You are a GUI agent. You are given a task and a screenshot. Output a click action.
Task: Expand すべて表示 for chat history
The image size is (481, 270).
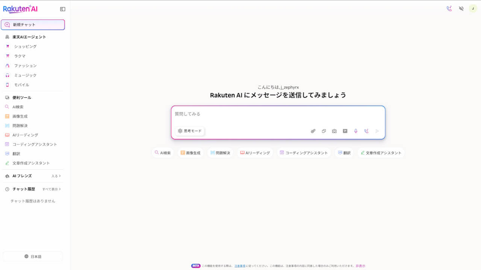[x=51, y=189]
